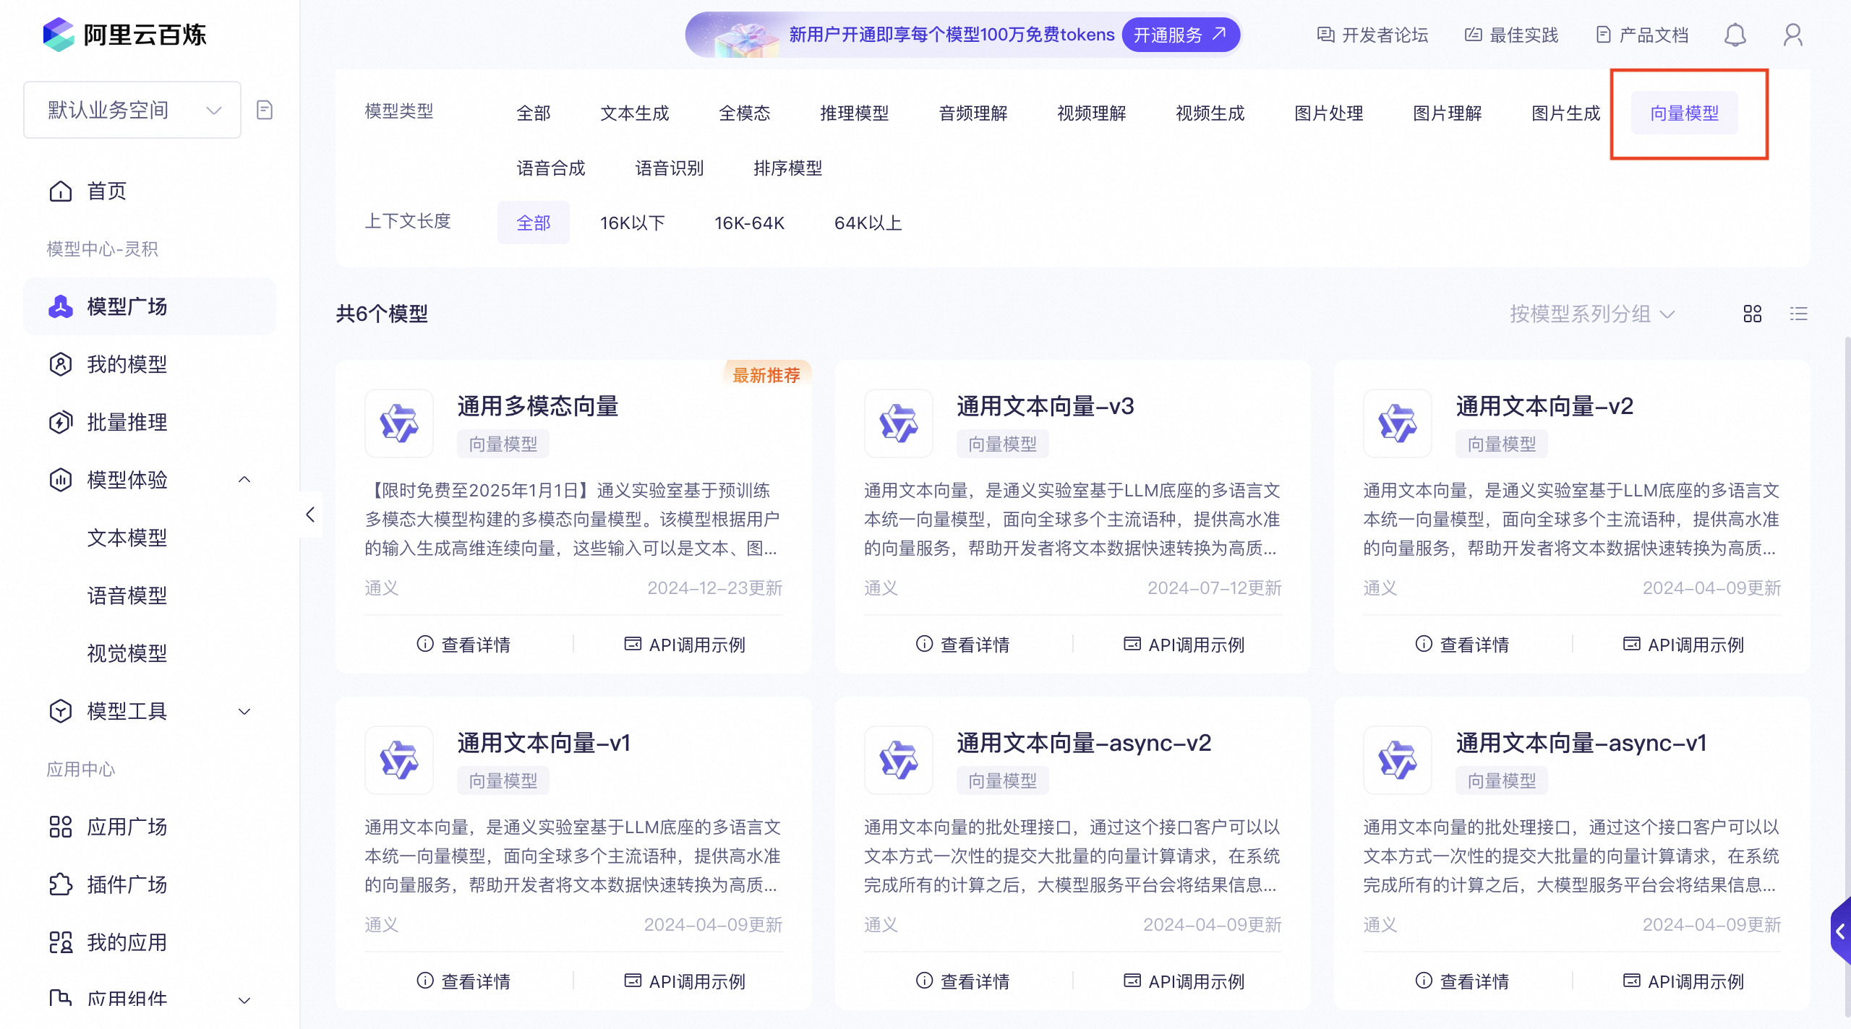Screen dimensions: 1851x1029
Task: Switch to grid card view icon
Action: 1752,314
